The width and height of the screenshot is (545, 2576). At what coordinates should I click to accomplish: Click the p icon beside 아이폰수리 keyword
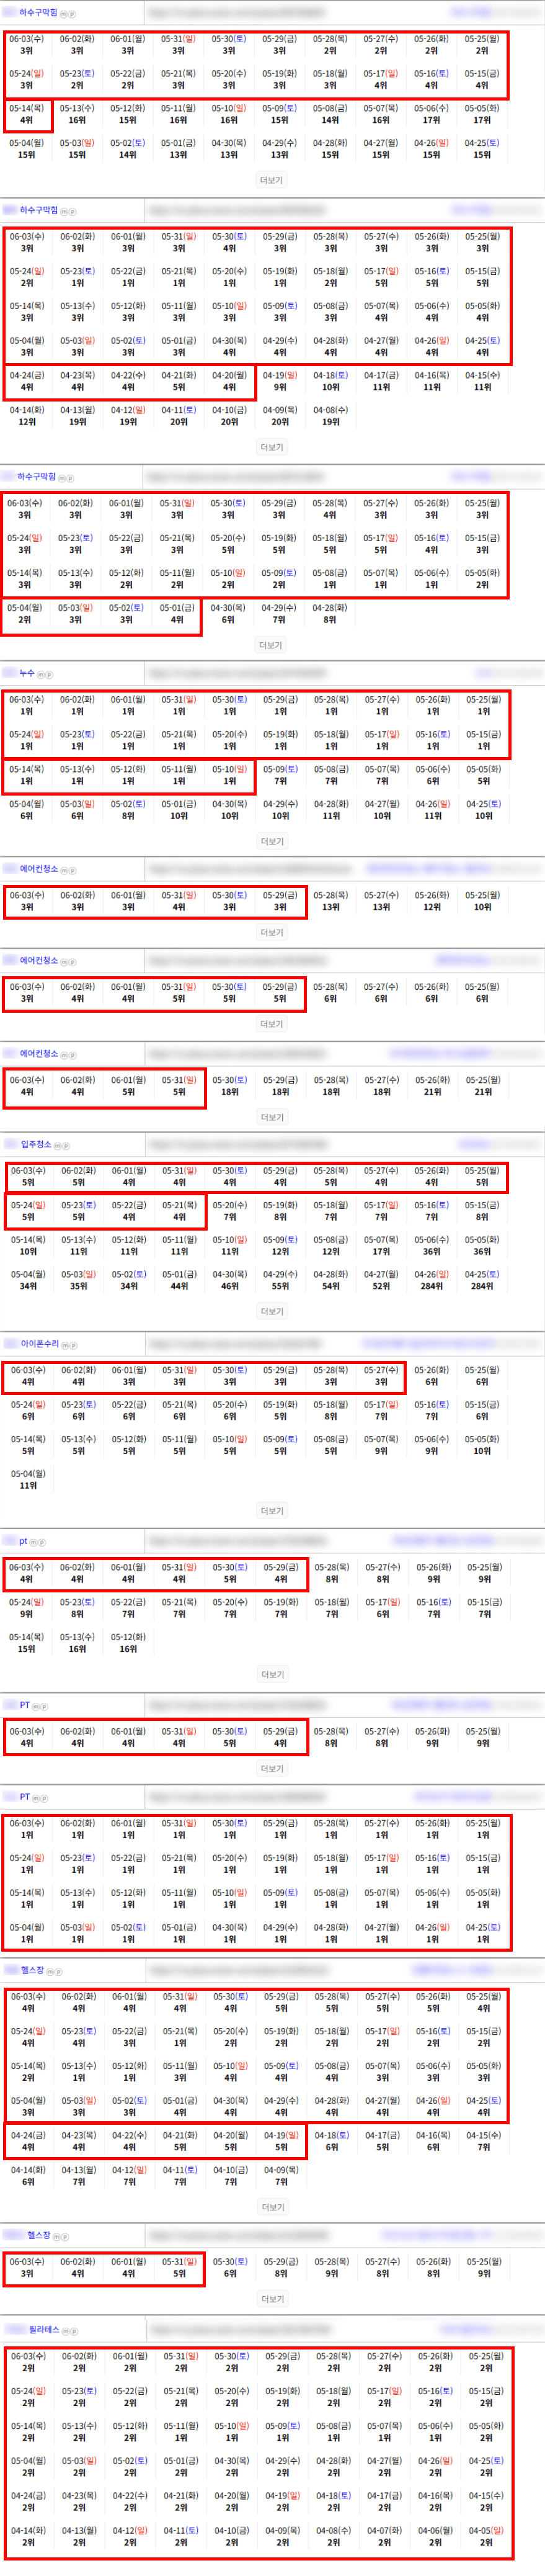[73, 1346]
